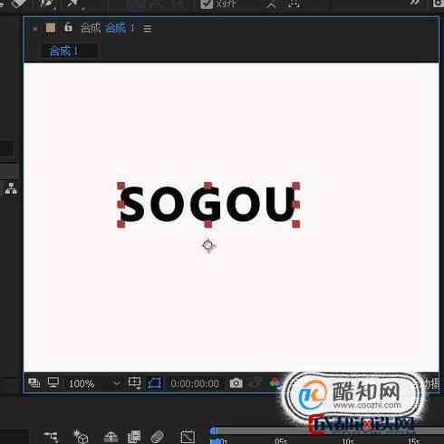This screenshot has width=444, height=444.
Task: Toggle the composition viewer lock icon
Action: tap(68, 27)
